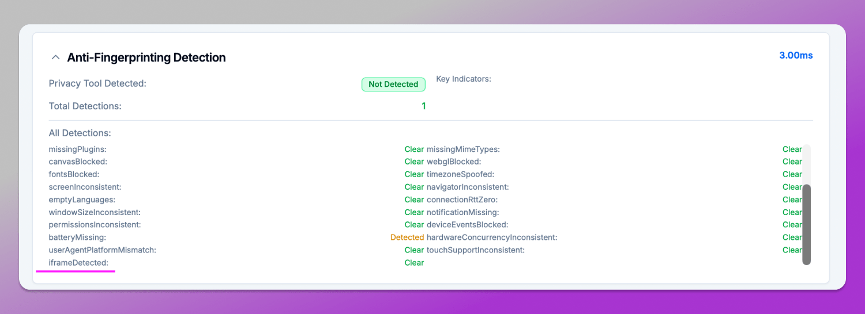
Task: Click the Total Detections count 1
Action: click(423, 106)
